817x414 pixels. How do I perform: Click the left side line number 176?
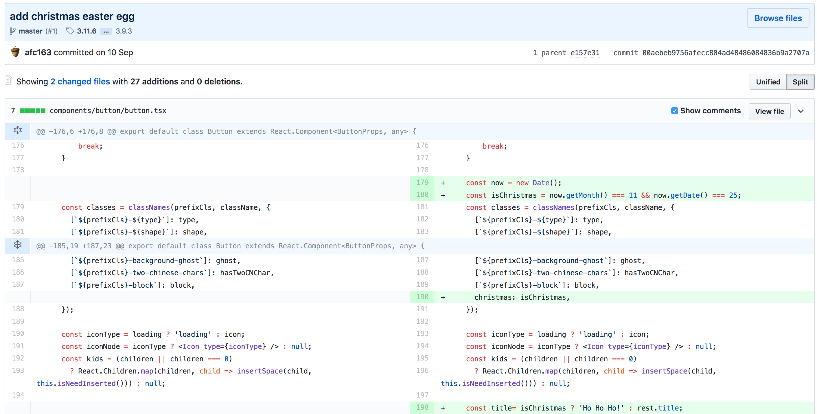click(x=18, y=145)
